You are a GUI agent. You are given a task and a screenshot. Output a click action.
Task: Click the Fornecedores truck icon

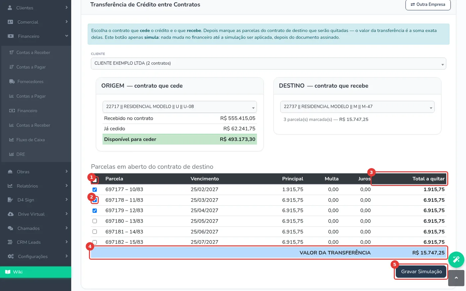point(12,81)
